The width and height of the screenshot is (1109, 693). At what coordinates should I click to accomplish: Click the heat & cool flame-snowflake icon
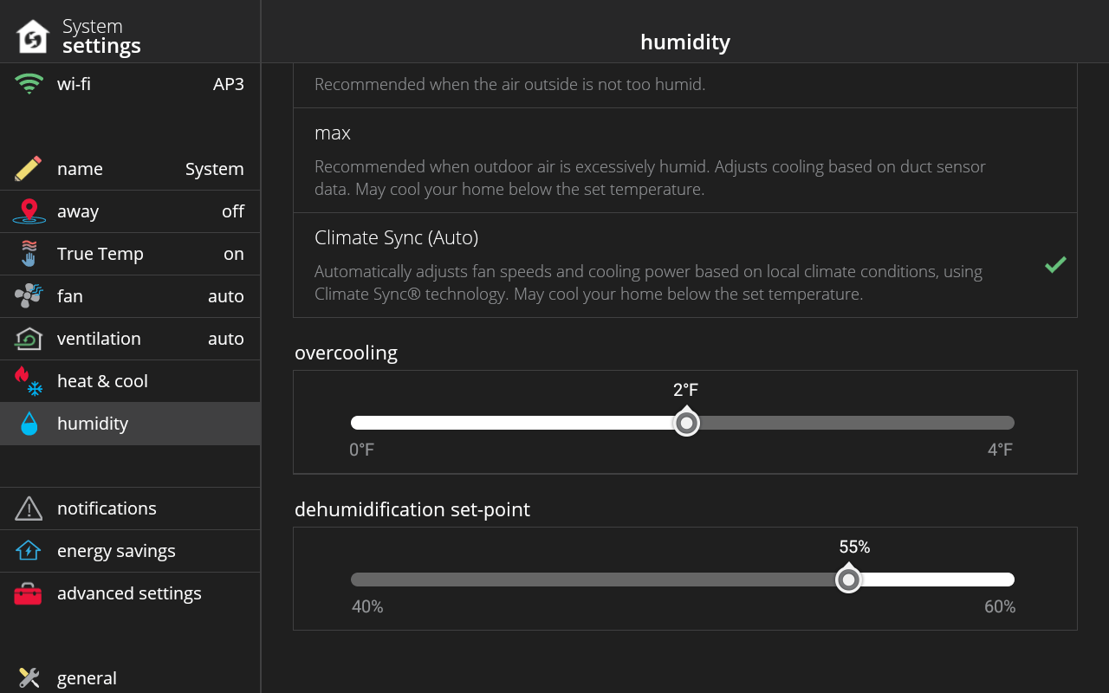(x=29, y=380)
